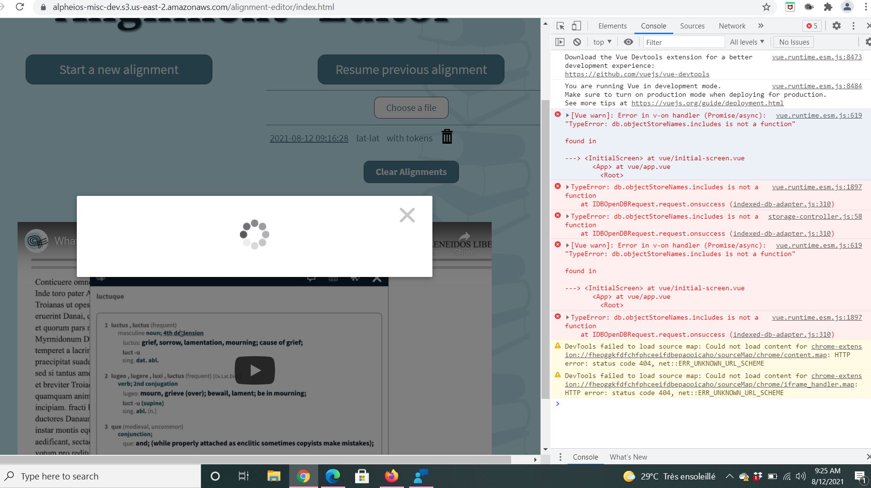This screenshot has width=871, height=488.
Task: Delete the saved alignment via trash icon
Action: point(446,137)
